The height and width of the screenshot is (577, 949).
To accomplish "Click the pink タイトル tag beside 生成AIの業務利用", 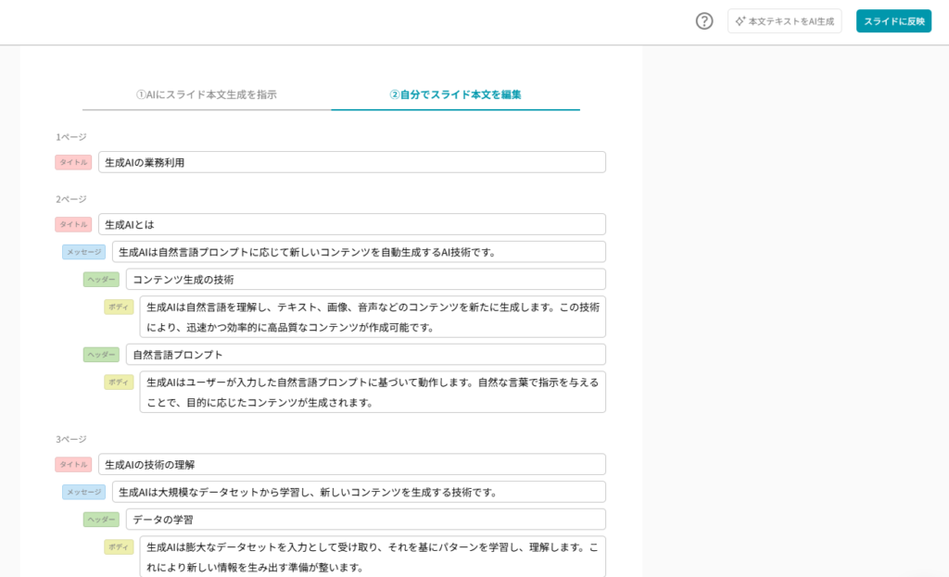I will (73, 162).
